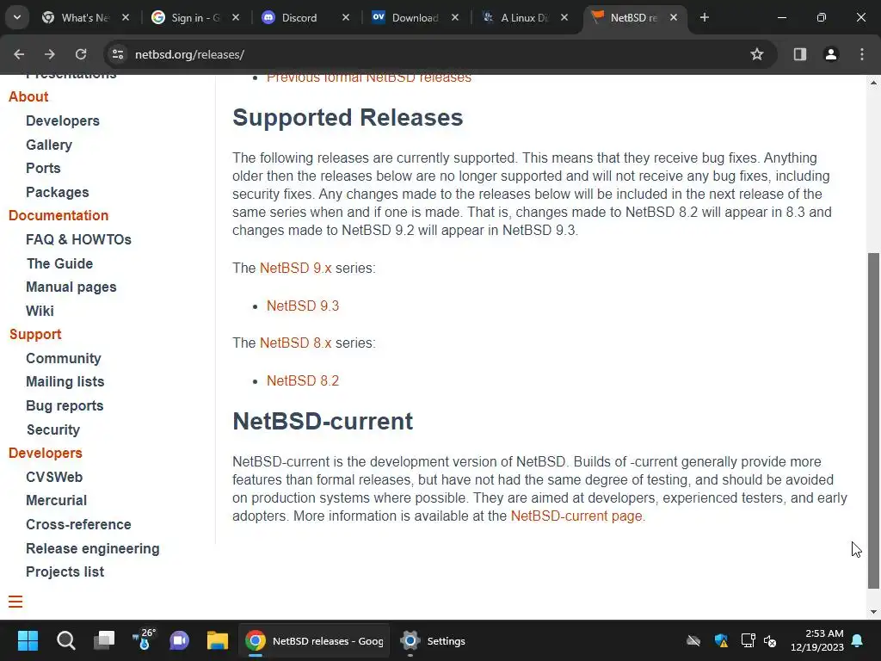This screenshot has width=881, height=661.
Task: Open Windows taskbar search
Action: (65, 640)
